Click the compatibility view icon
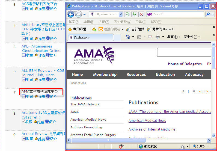217x151 pixels. point(127,14)
